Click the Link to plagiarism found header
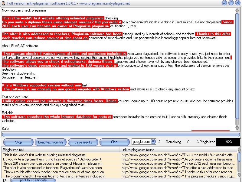 pyautogui.click(x=178, y=150)
